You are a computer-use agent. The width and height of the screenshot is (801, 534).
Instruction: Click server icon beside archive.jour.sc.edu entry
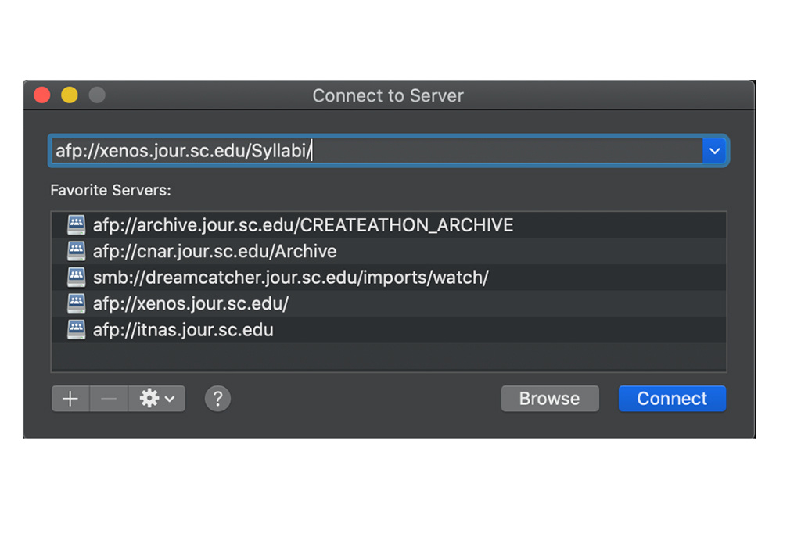[x=76, y=225]
